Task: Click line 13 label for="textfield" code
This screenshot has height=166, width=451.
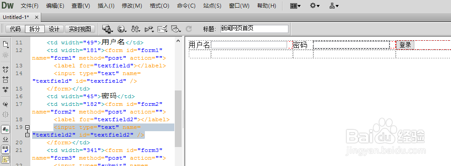Action: click(x=110, y=66)
